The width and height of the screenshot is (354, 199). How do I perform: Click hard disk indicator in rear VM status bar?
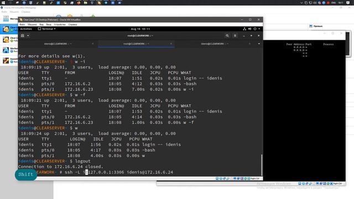300,184
